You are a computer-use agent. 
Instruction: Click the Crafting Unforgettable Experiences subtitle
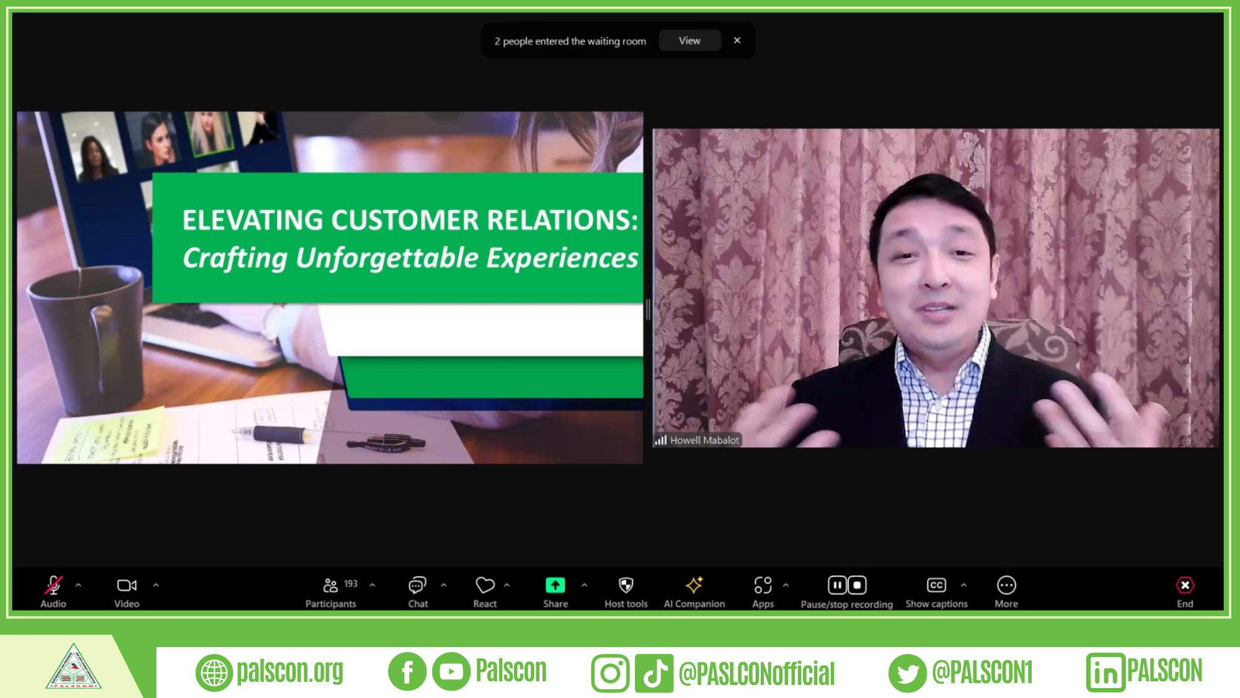[410, 258]
